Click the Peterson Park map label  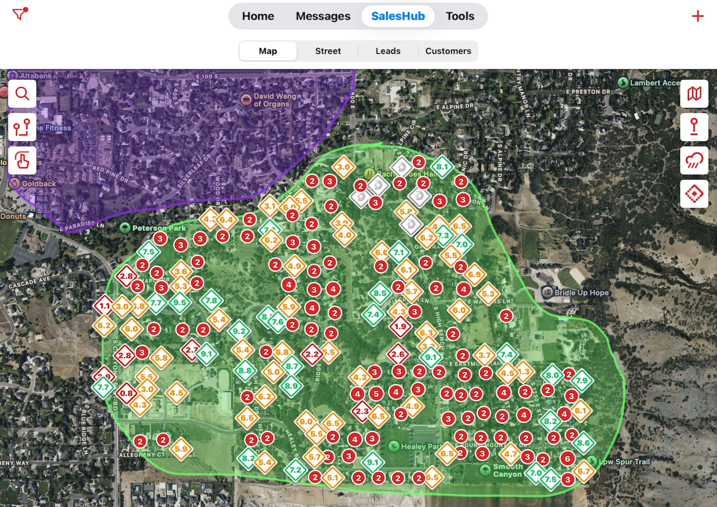point(159,228)
